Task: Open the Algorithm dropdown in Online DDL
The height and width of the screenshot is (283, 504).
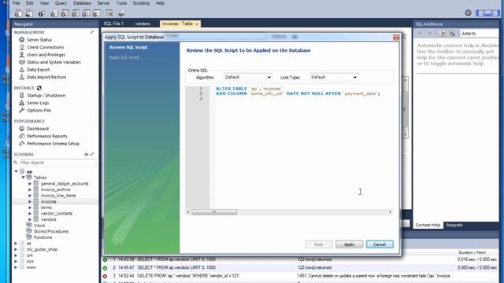Action: coord(247,77)
